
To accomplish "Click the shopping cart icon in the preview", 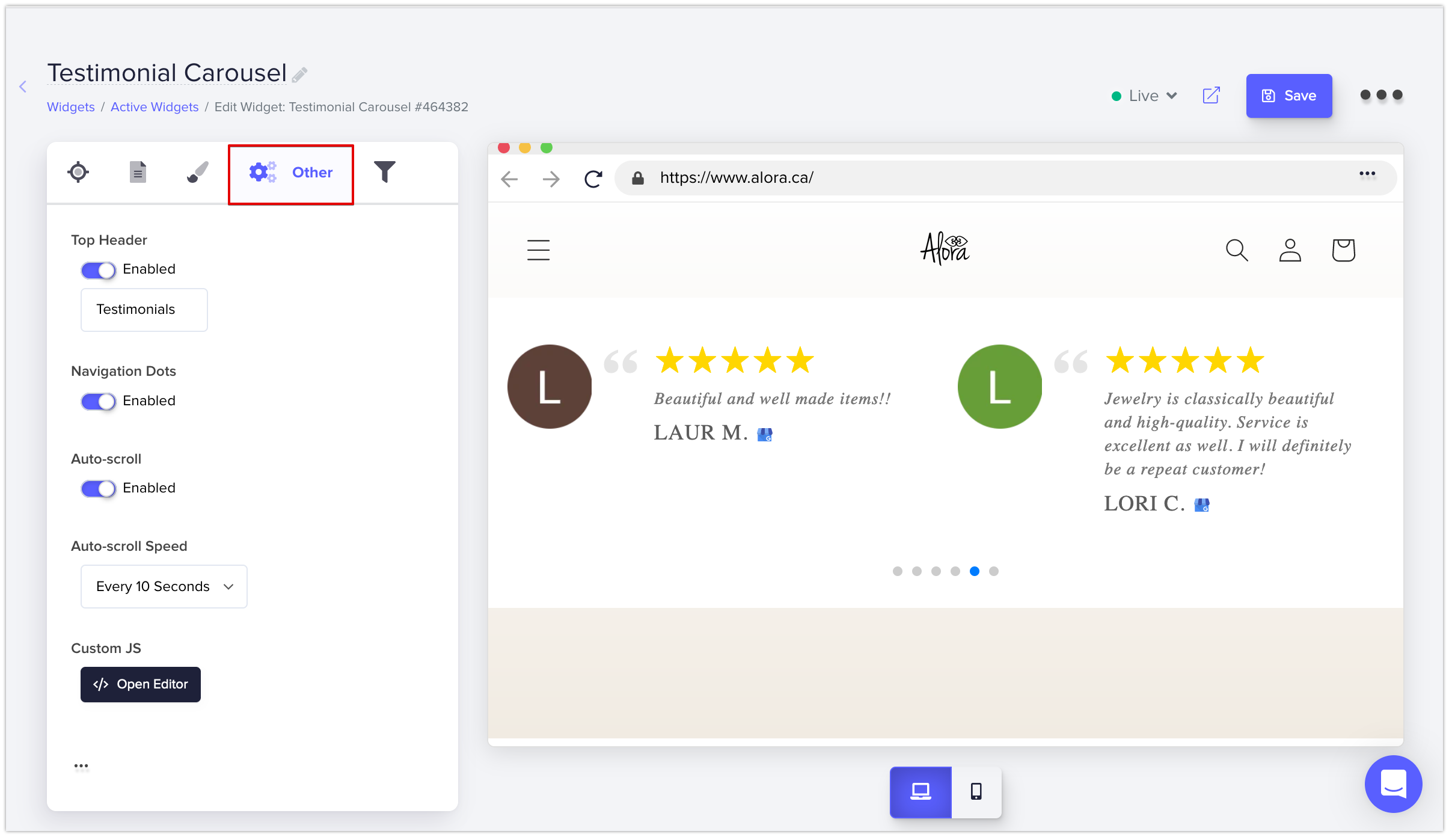I will [1344, 250].
